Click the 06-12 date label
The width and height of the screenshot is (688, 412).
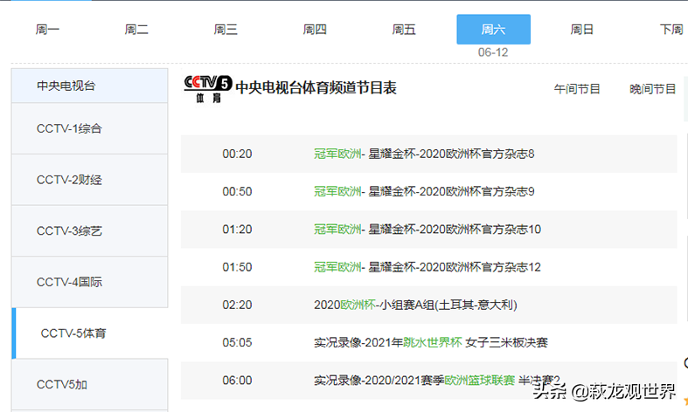[x=493, y=52]
